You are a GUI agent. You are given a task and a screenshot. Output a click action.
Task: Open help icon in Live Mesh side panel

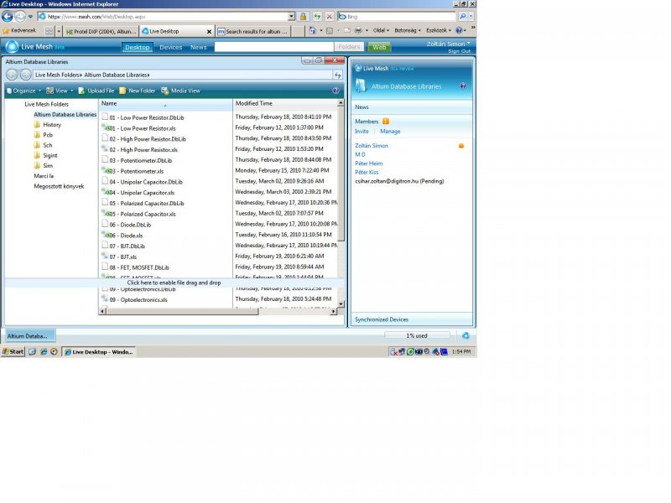point(463,86)
